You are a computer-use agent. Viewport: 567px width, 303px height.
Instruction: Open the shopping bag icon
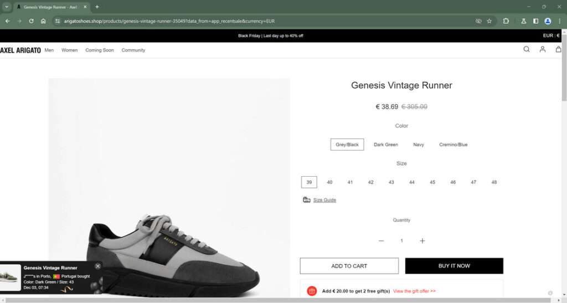(x=558, y=49)
